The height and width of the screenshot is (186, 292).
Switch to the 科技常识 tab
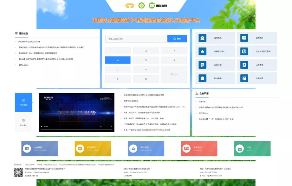point(24,122)
